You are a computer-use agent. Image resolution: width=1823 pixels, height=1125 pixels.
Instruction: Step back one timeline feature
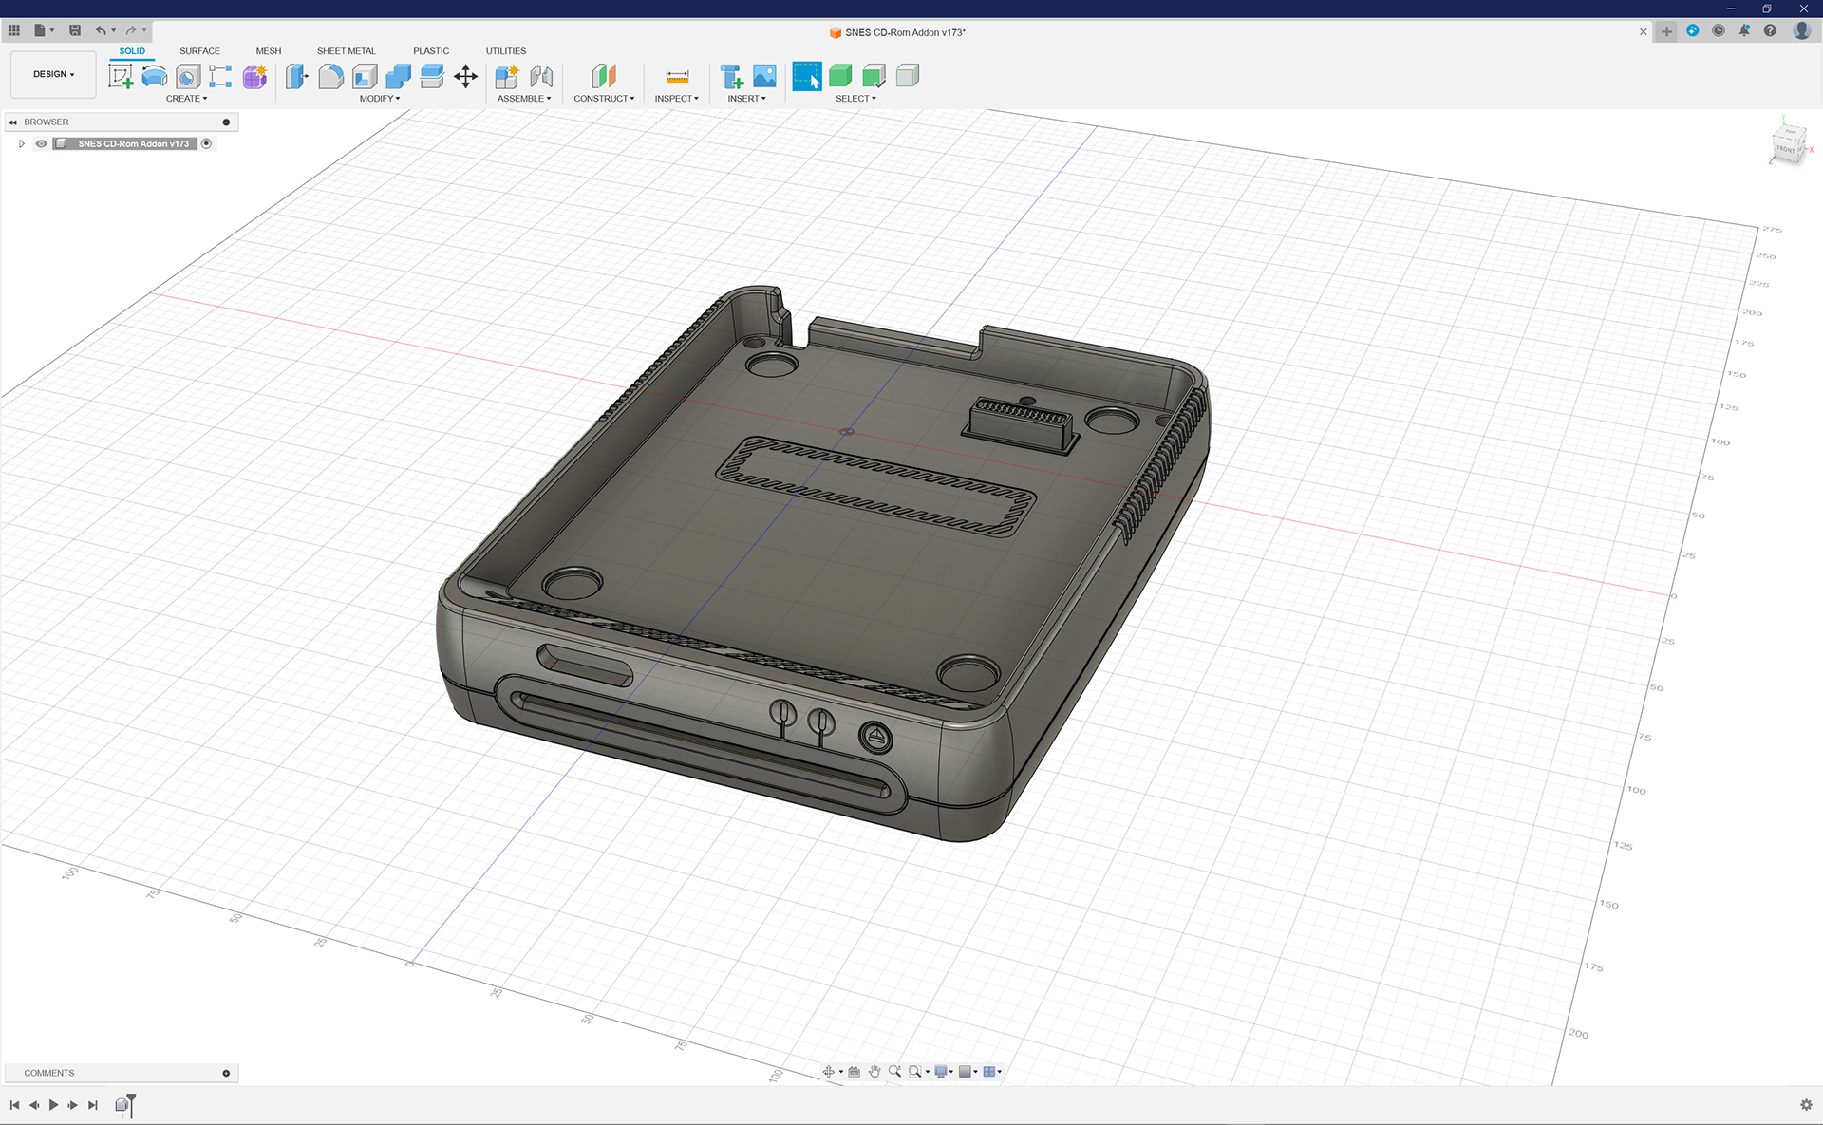[x=34, y=1105]
